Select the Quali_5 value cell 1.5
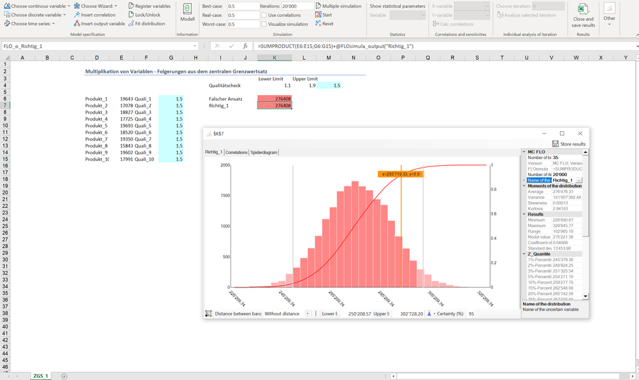 (171, 126)
